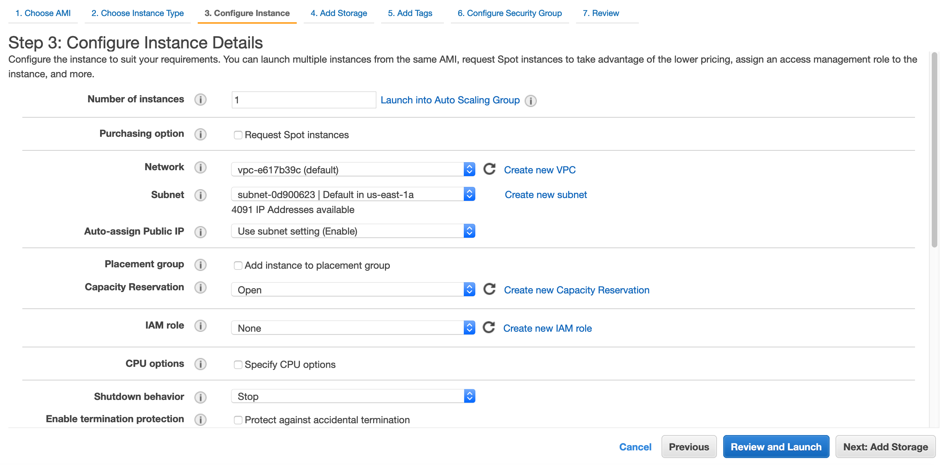Click the refresh icon next to IAM role
The width and height of the screenshot is (945, 465).
point(489,328)
